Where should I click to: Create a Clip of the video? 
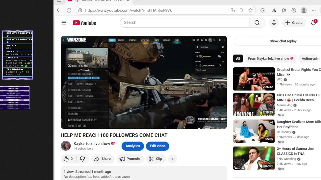[155, 159]
